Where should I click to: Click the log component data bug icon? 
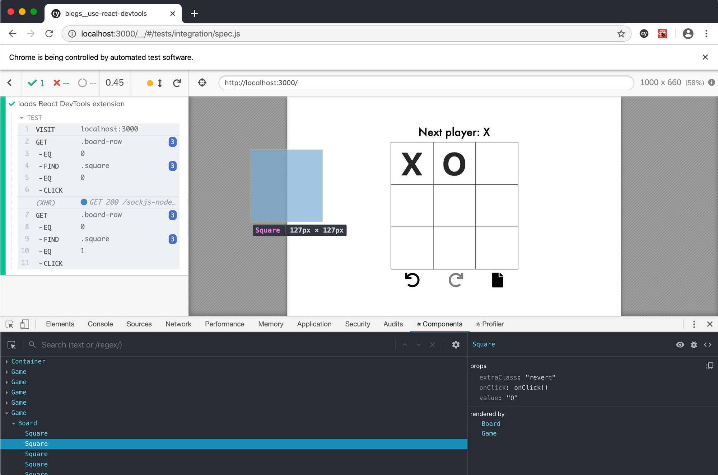tap(694, 344)
